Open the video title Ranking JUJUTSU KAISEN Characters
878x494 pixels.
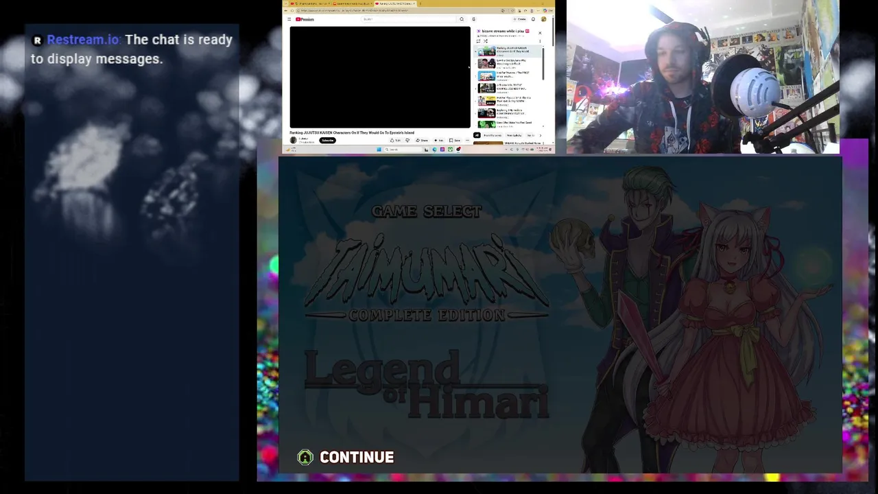[x=352, y=132]
